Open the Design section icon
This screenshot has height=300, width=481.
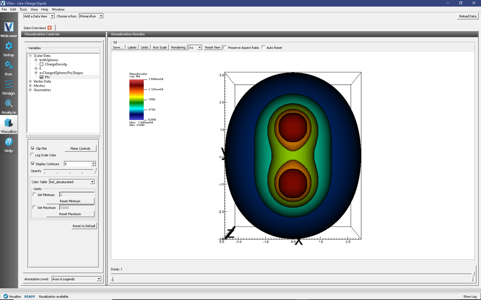[9, 85]
